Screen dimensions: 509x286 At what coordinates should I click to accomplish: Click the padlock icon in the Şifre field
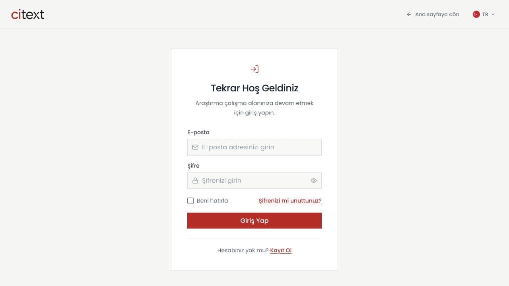pyautogui.click(x=195, y=180)
